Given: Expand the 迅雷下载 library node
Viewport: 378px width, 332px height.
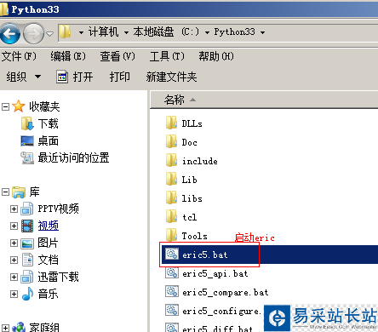Looking at the screenshot, I should pos(14,278).
